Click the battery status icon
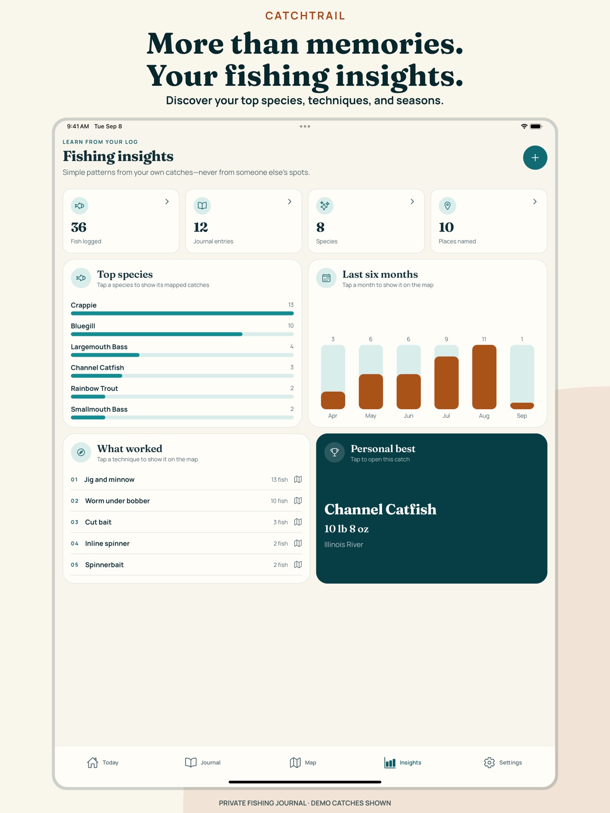 pos(536,126)
